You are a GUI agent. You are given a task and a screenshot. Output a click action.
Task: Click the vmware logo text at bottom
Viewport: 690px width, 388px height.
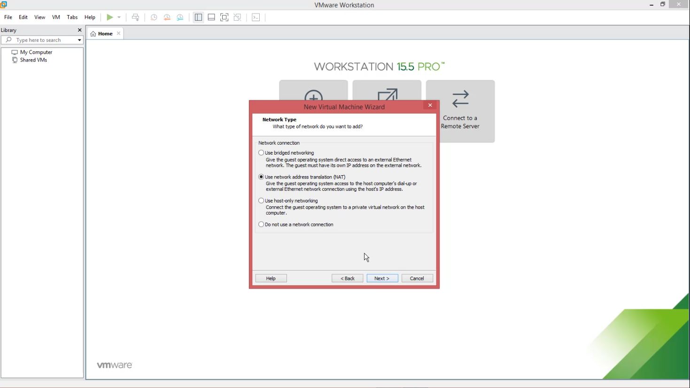(115, 365)
